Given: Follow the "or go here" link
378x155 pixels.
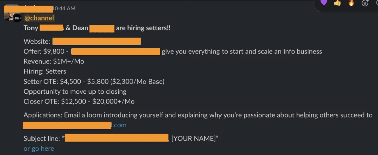Looking at the screenshot, I should click(39, 149).
